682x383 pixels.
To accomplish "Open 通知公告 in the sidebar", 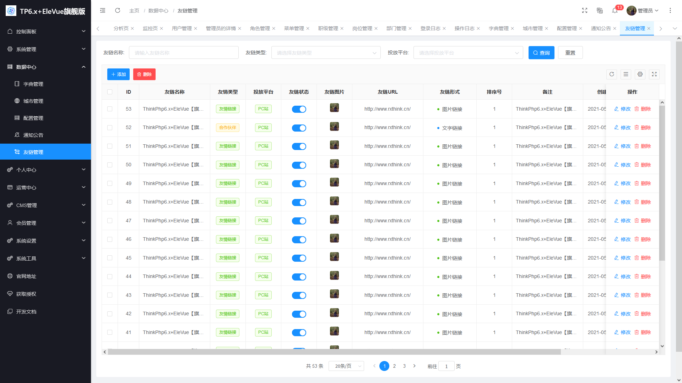I will tap(45, 135).
